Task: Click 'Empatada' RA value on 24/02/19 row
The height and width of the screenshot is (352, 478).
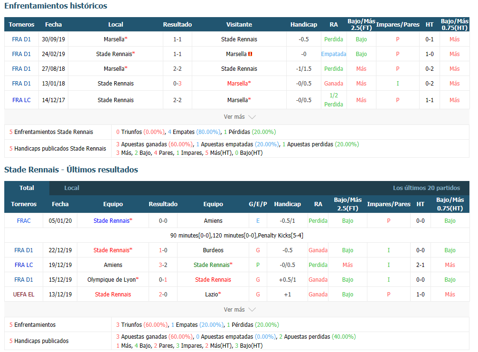Action: [334, 54]
